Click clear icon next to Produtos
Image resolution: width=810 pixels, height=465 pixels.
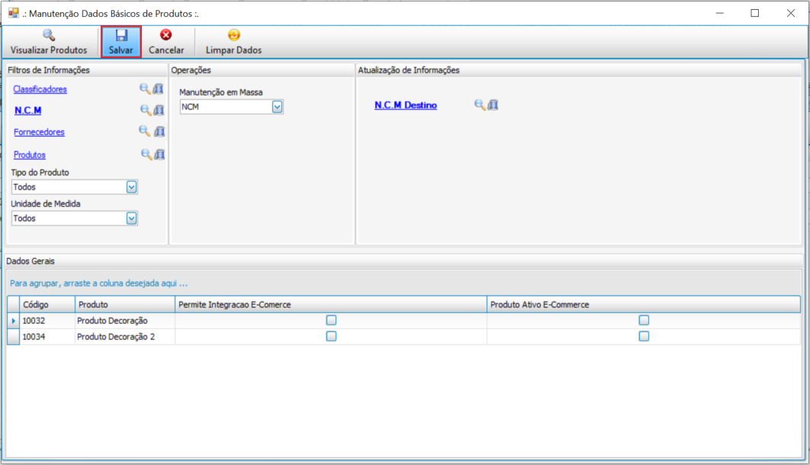click(x=160, y=154)
